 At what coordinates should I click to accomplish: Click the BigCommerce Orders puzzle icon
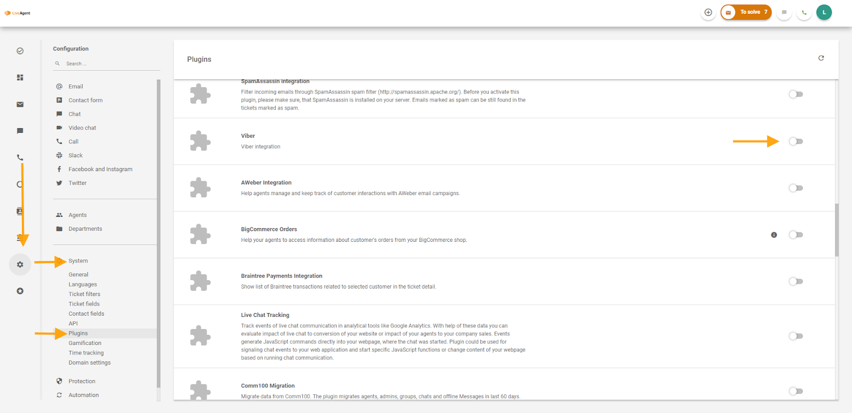(200, 234)
